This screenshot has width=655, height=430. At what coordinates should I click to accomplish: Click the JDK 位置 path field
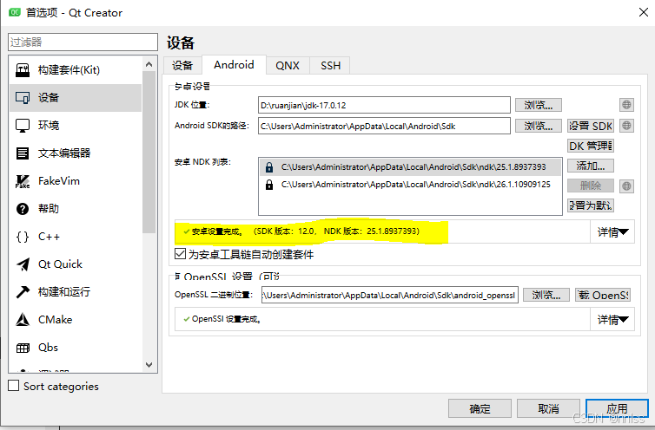(x=384, y=105)
